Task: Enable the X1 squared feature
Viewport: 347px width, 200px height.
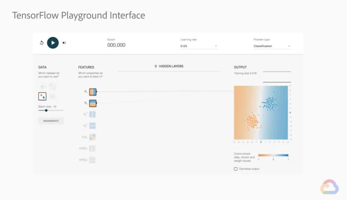Action: (x=92, y=114)
